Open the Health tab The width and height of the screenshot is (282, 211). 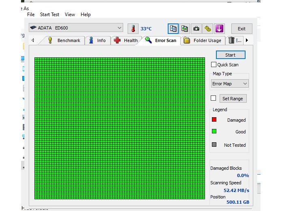(x=126, y=40)
